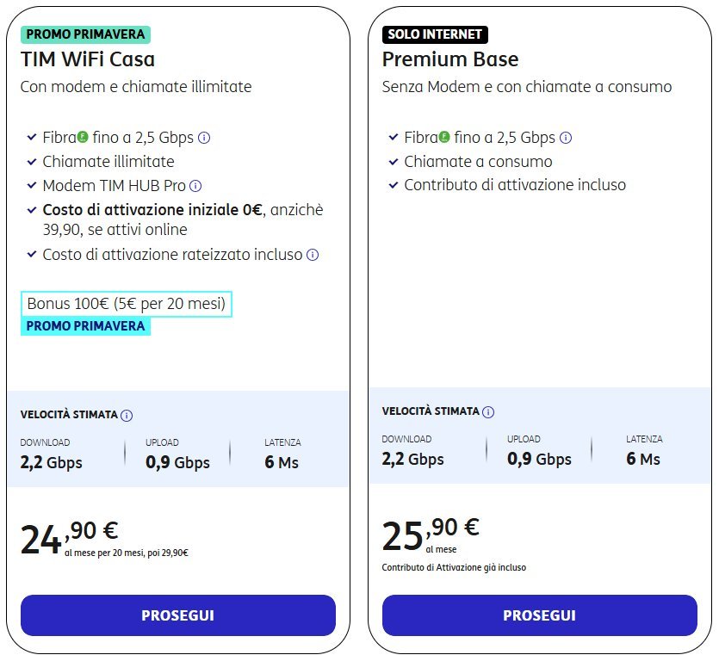Screen dimensions: 719x655
Task: Click info icon next to TIM WiFi Casa Fibra speed
Action: tap(203, 138)
